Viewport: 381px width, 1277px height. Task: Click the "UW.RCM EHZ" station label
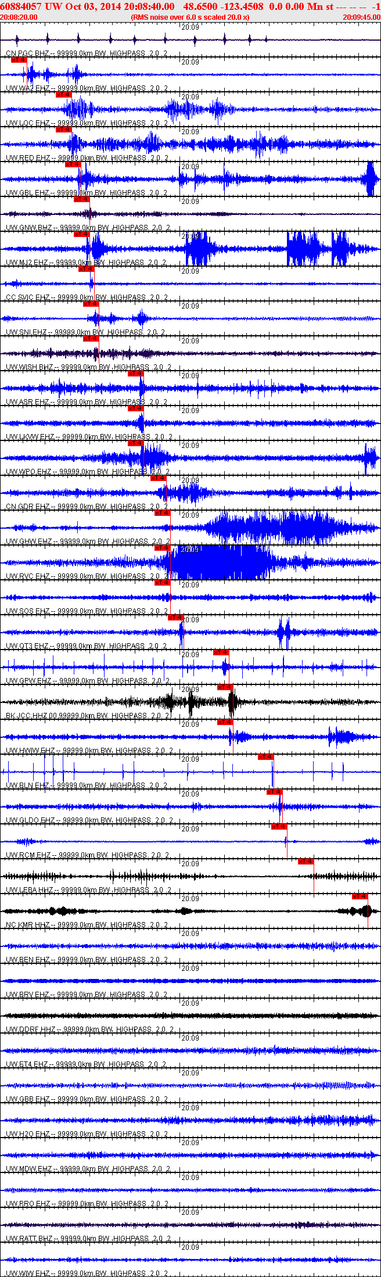tap(28, 855)
